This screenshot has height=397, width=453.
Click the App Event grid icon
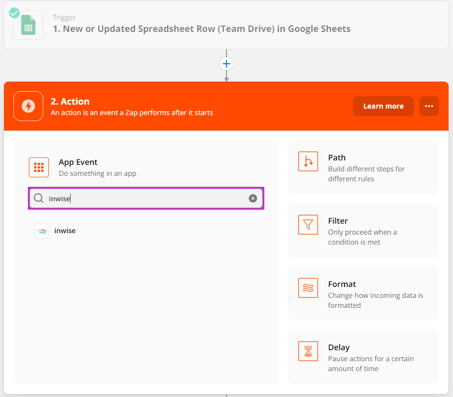[x=39, y=167]
